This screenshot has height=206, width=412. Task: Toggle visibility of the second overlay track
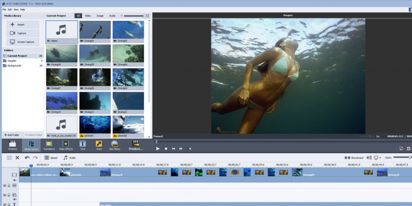coord(4,195)
